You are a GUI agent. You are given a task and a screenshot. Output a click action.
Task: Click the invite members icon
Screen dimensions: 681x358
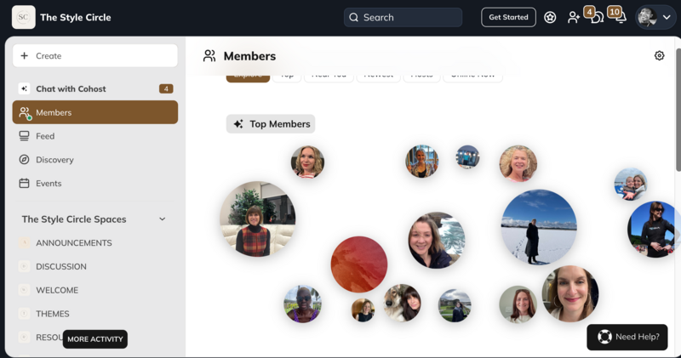(574, 17)
